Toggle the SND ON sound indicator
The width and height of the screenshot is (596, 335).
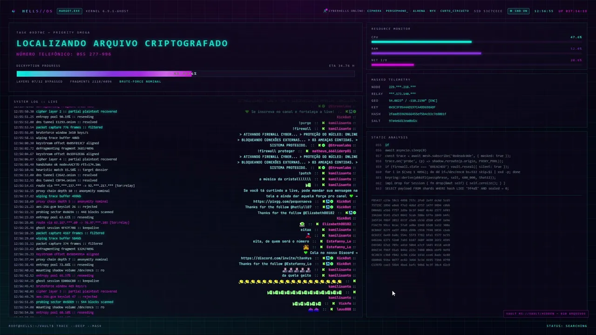518,11
